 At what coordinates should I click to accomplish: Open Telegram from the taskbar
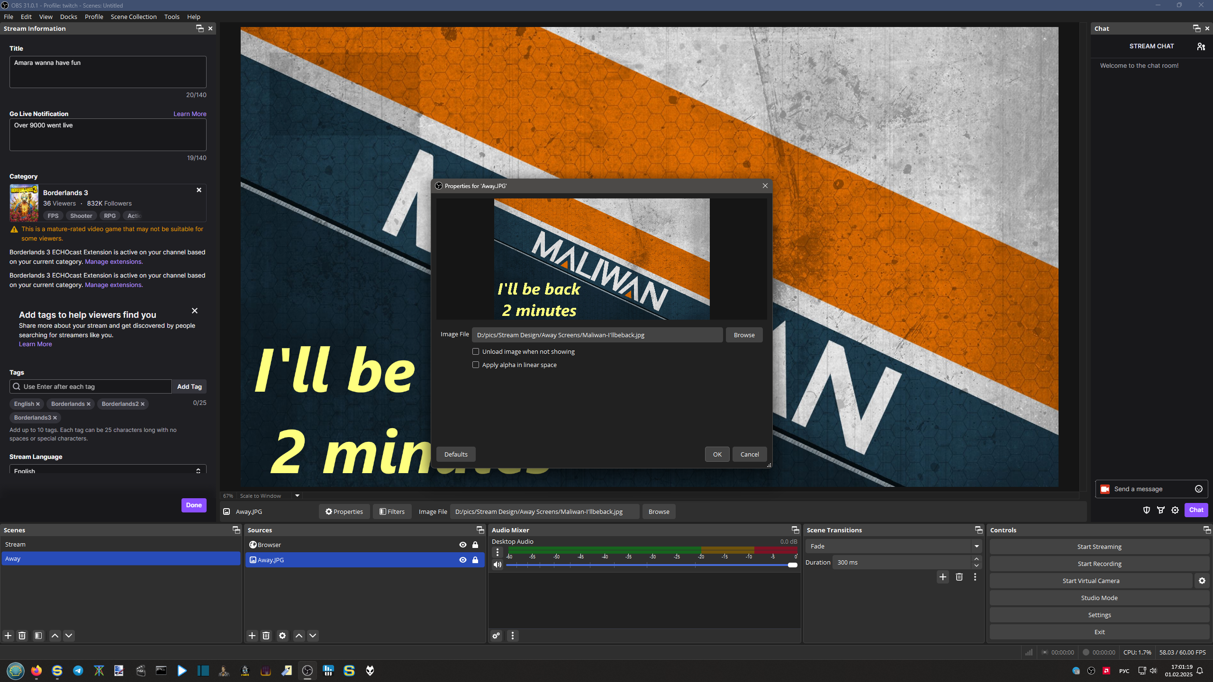(78, 671)
